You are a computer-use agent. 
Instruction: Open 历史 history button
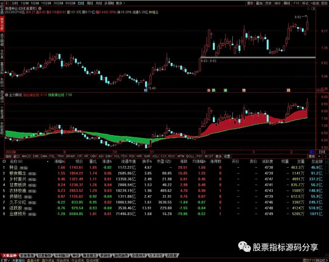point(268,3)
